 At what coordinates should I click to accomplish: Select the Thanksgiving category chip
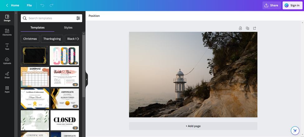pyautogui.click(x=52, y=39)
